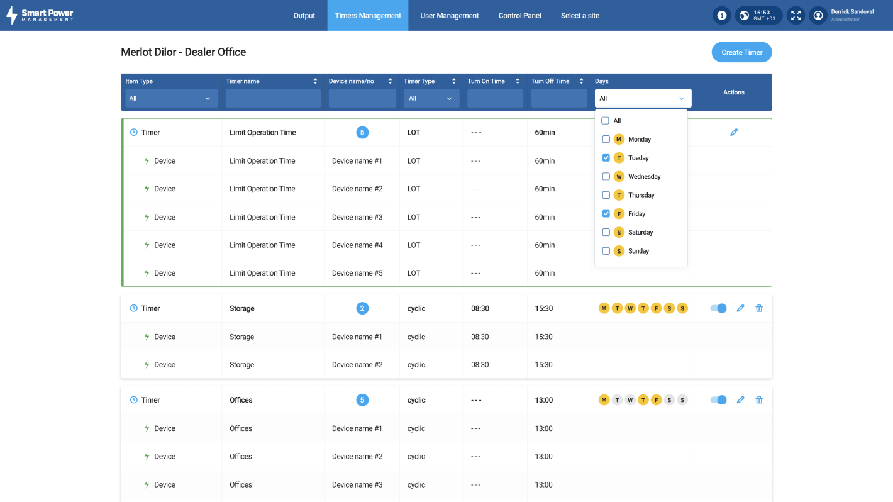This screenshot has width=893, height=502.
Task: Click the Create Timer button
Action: 741,52
